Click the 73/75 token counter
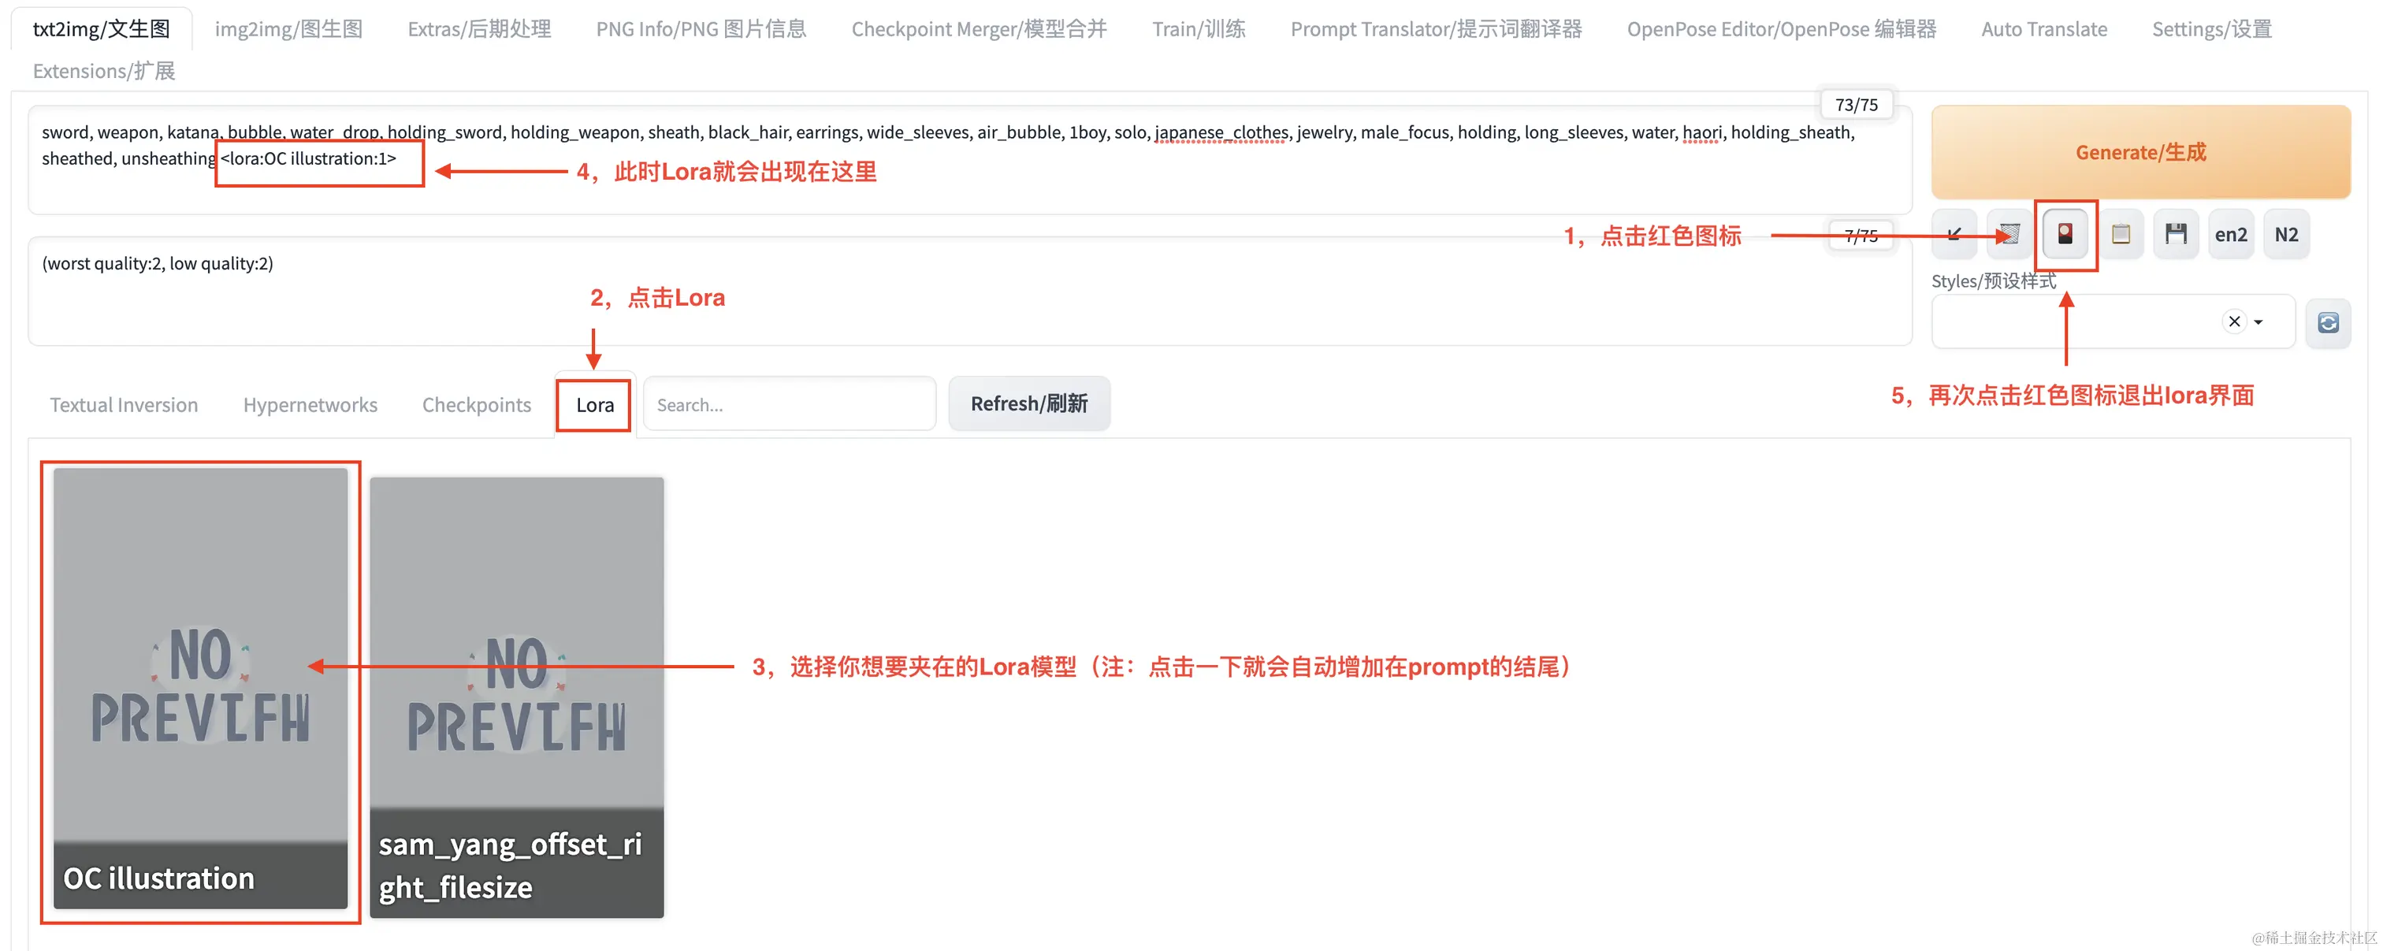 (x=1857, y=105)
